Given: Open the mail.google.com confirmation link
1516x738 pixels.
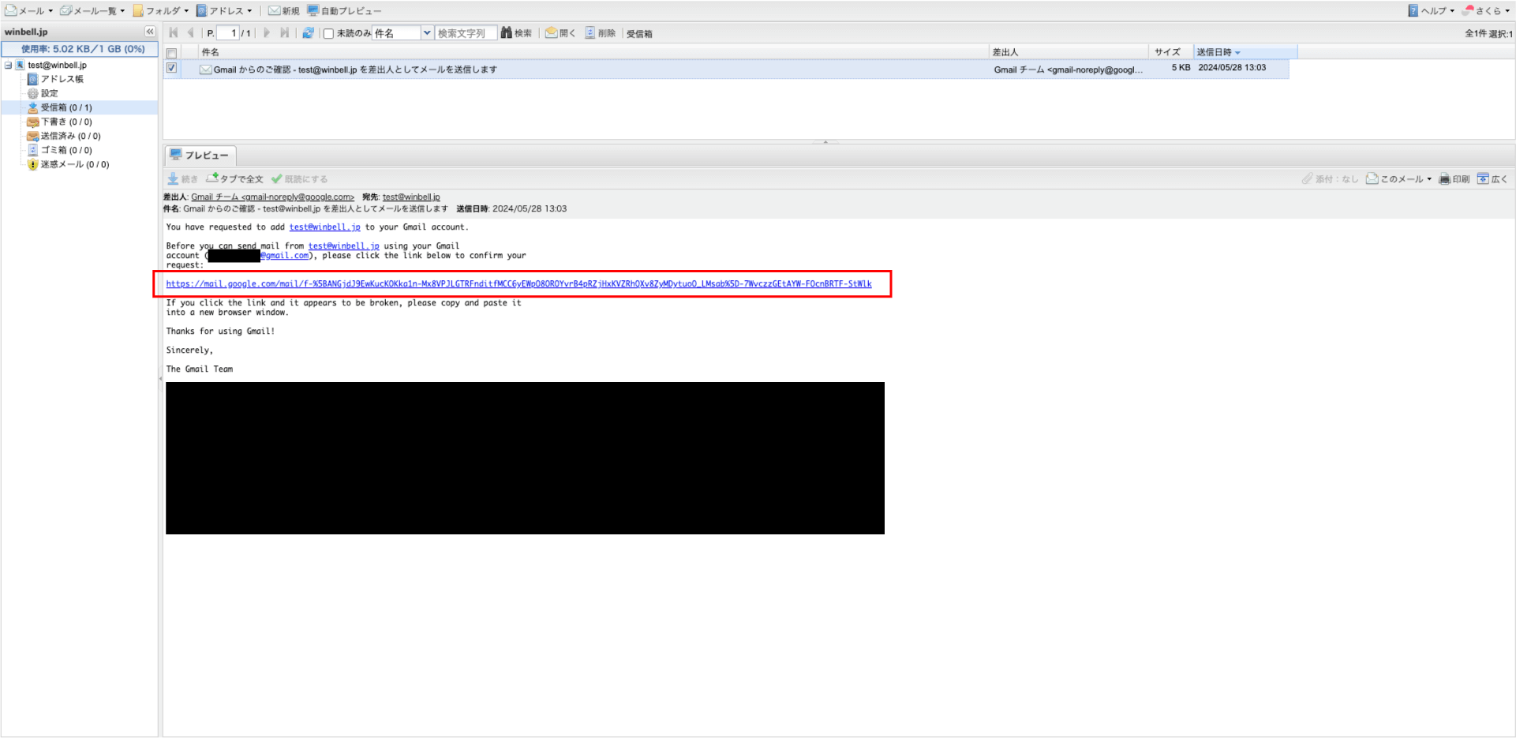Looking at the screenshot, I should coord(518,284).
